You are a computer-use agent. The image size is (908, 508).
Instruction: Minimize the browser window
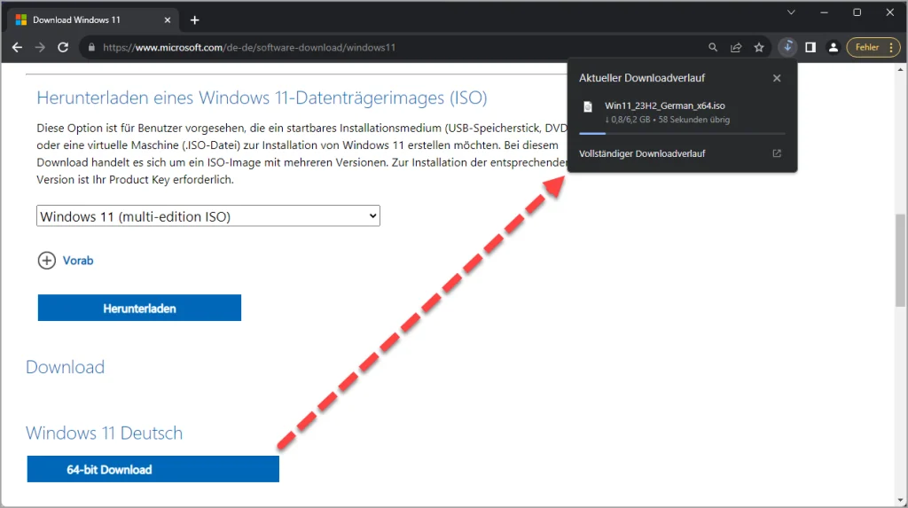coord(824,12)
